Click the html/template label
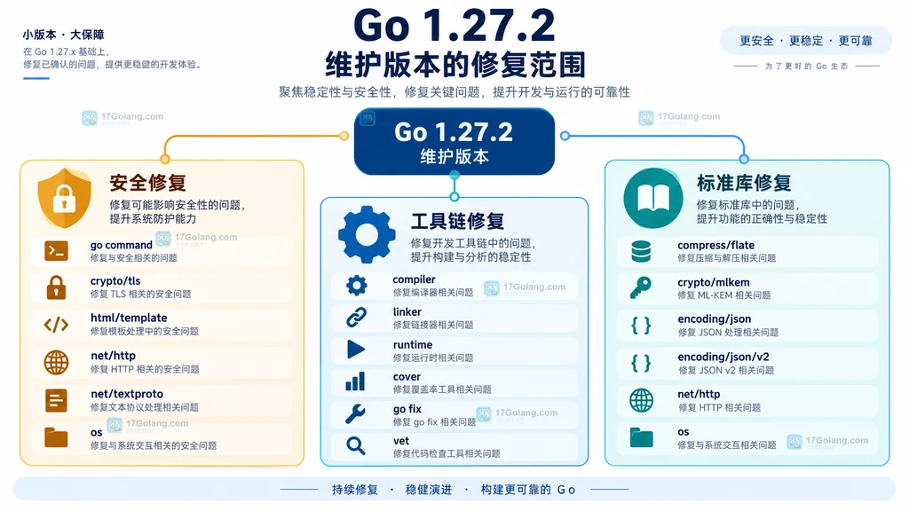The width and height of the screenshot is (909, 511). (x=129, y=318)
